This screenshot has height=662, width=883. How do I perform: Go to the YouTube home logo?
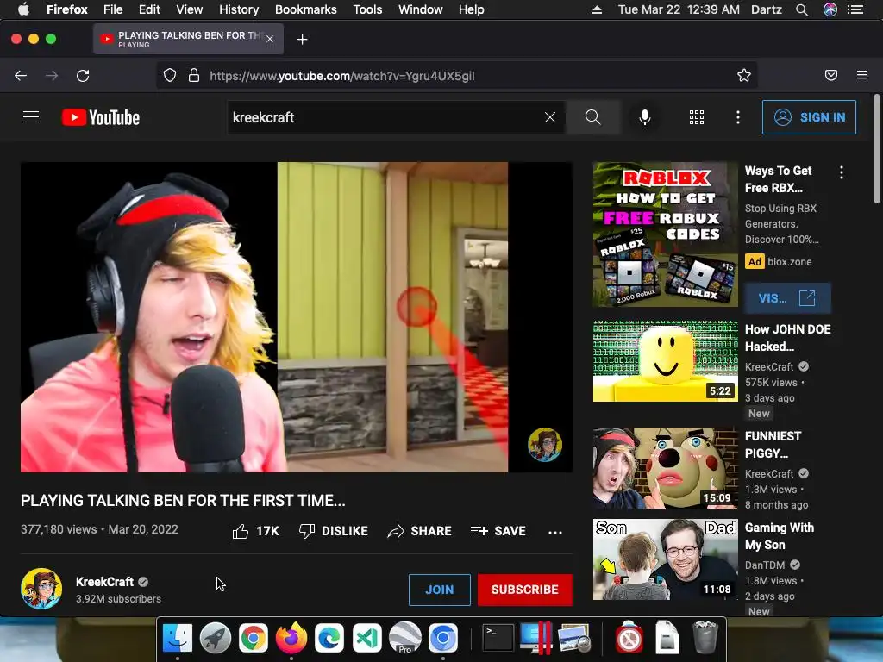101,117
